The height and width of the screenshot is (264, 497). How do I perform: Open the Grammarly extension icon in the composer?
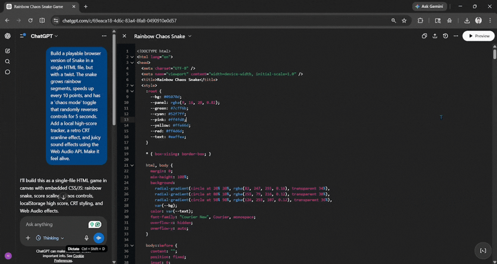click(98, 224)
